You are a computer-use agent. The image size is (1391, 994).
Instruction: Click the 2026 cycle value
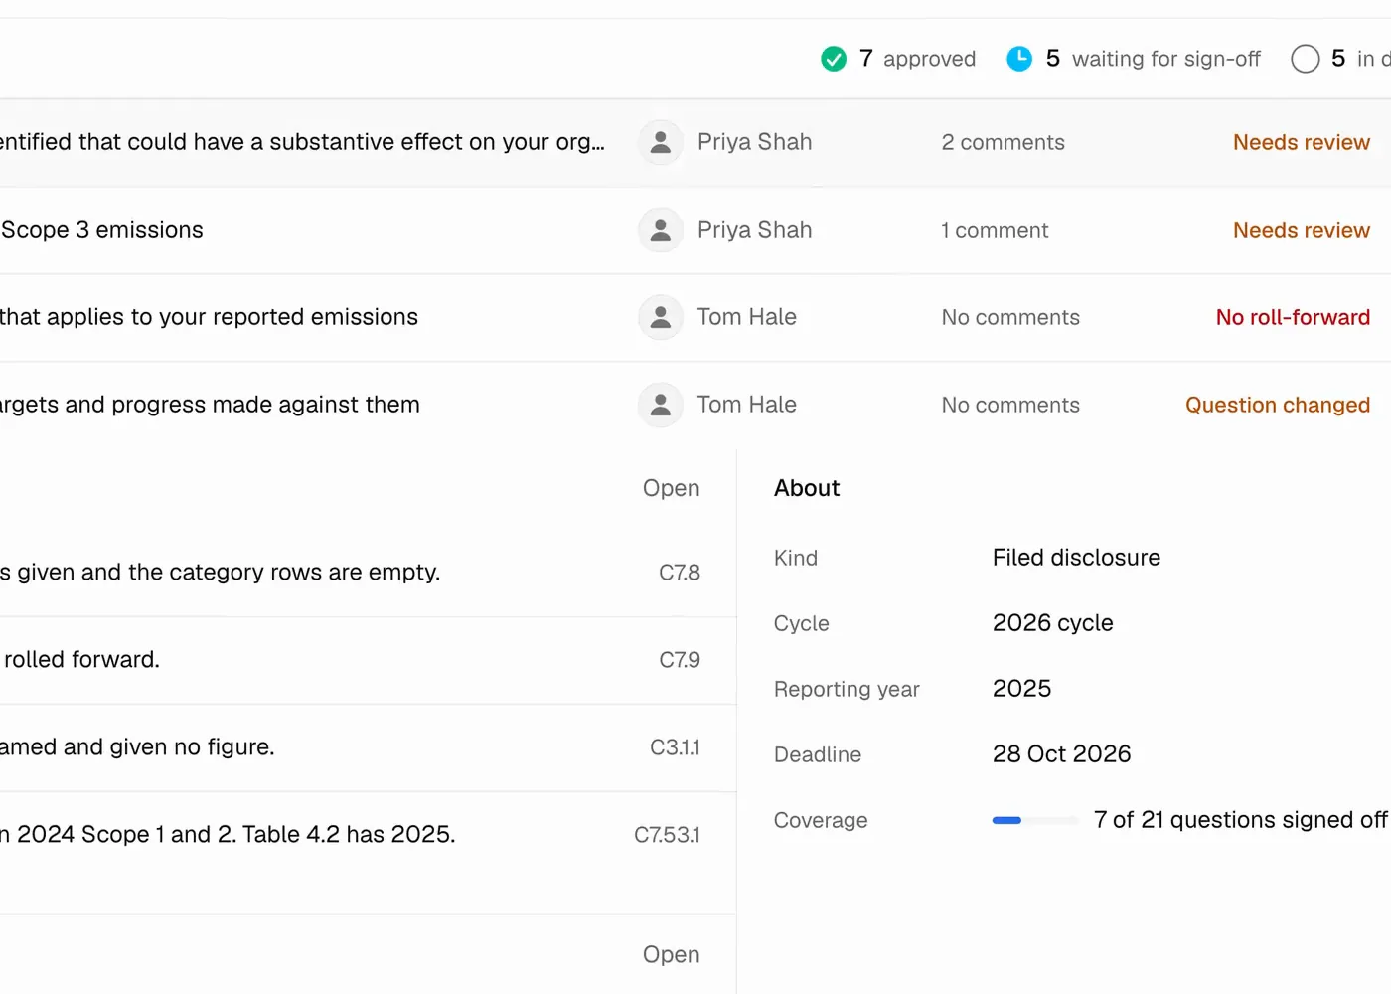[1052, 623]
